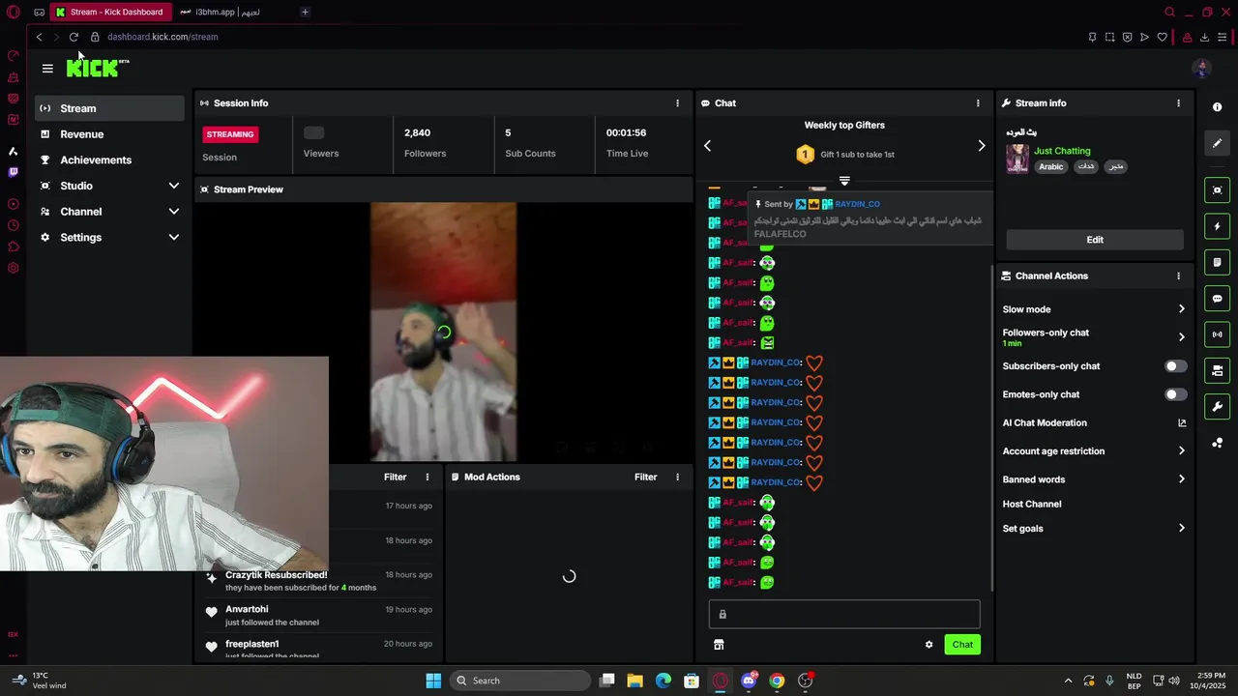Open Channel Actions three-dot menu
Viewport: 1238px width, 696px height.
coord(1178,276)
